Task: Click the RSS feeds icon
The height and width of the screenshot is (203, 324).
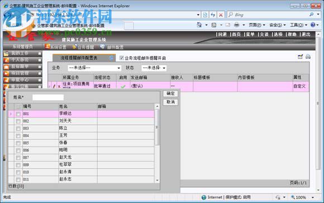Action: 214,25
